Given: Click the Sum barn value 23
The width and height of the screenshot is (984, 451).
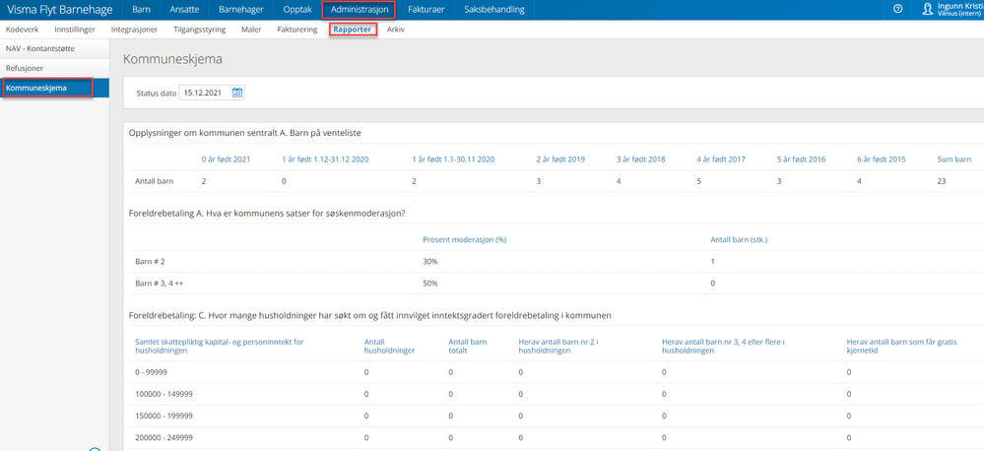Looking at the screenshot, I should (942, 181).
